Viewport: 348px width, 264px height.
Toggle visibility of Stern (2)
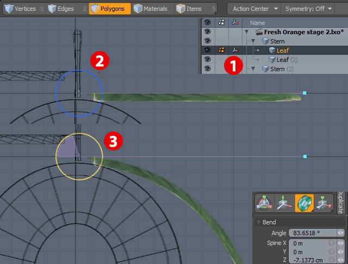click(207, 68)
